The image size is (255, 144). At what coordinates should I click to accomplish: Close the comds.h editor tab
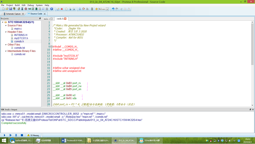tap(65, 19)
